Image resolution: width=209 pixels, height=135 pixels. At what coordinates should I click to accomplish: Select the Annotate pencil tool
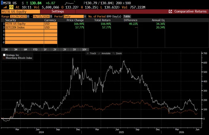(104, 54)
